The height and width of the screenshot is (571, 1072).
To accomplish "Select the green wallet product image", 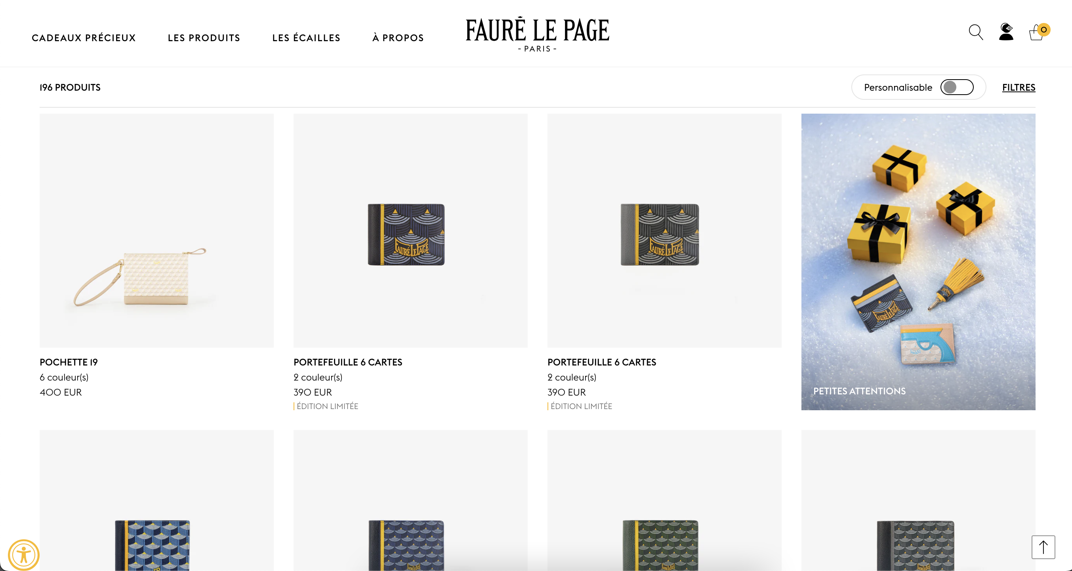I will point(664,500).
